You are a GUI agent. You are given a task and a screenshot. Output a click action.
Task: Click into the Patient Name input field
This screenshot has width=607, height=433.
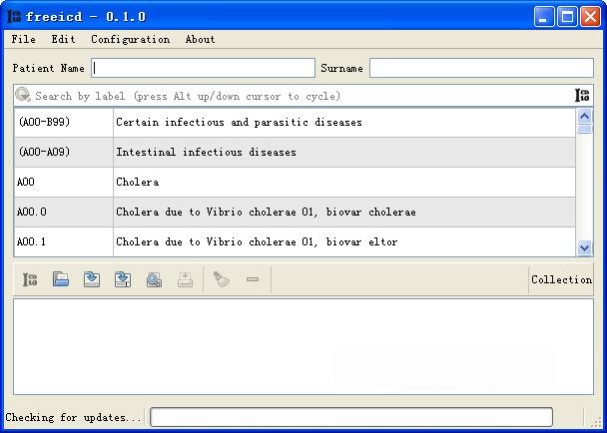click(204, 68)
